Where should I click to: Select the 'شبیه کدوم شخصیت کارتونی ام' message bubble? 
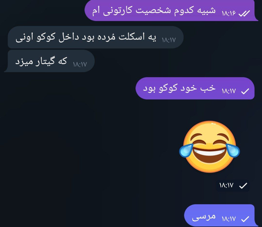point(171,10)
